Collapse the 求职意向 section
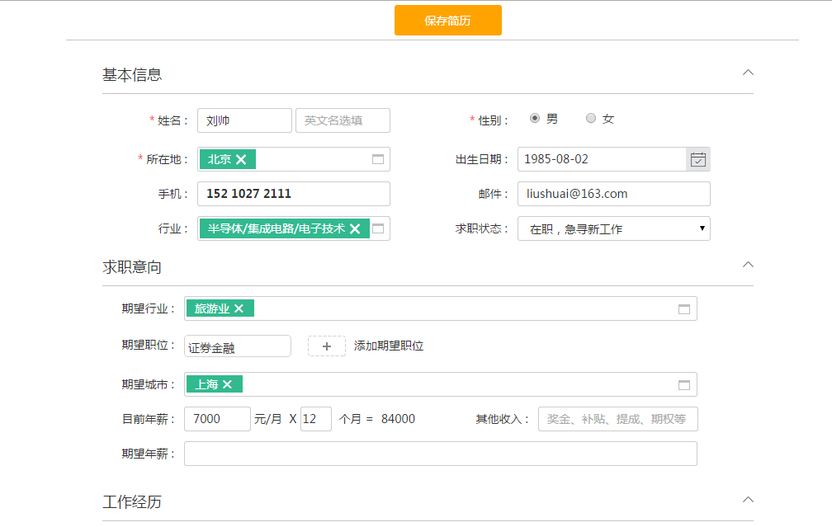Screen dimensions: 832x527 [x=748, y=265]
